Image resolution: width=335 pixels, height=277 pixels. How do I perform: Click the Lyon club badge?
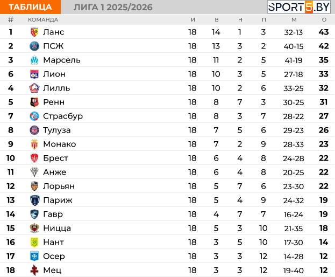click(34, 74)
